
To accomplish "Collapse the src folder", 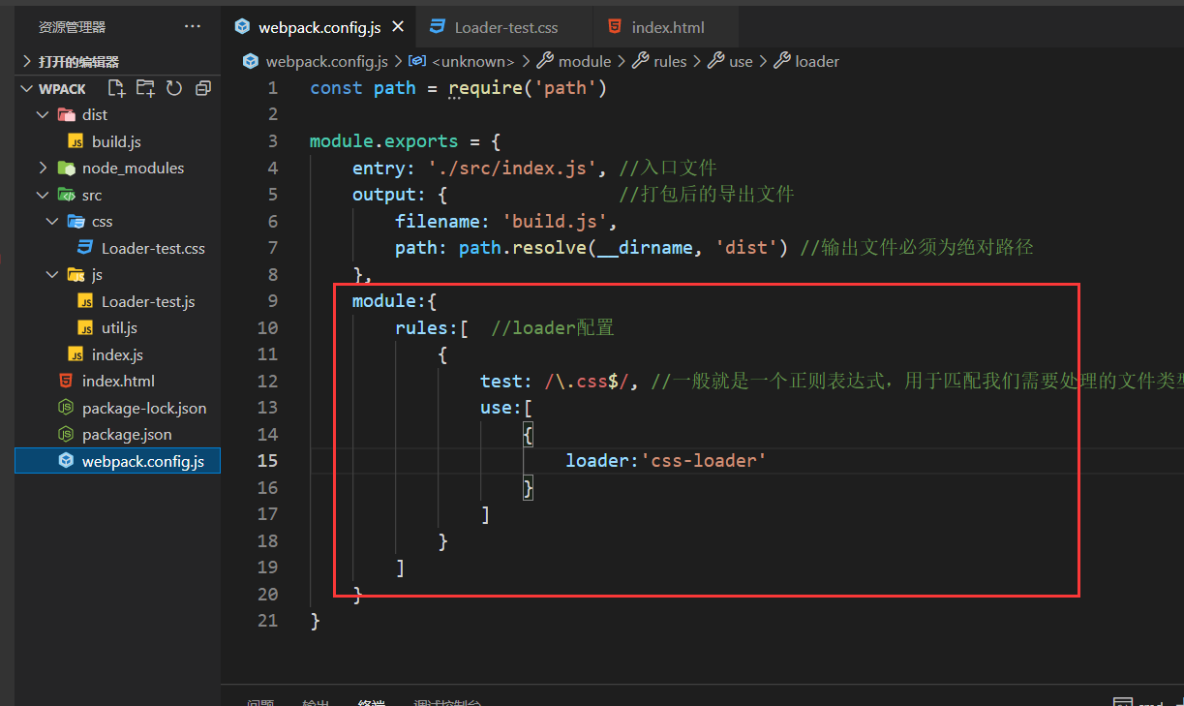I will click(42, 194).
